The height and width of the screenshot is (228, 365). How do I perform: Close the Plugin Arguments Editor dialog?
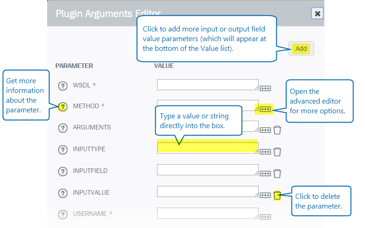317,13
